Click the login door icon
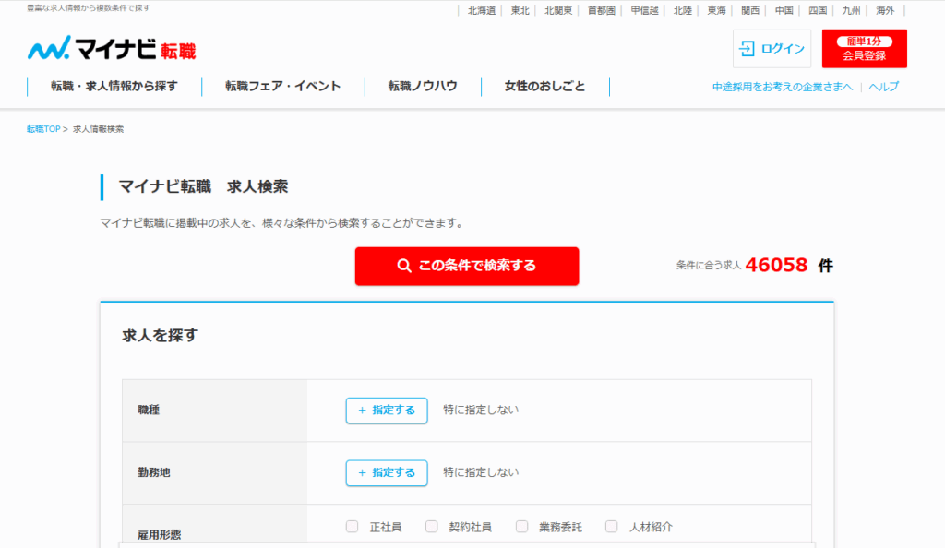The image size is (945, 548). coord(748,49)
